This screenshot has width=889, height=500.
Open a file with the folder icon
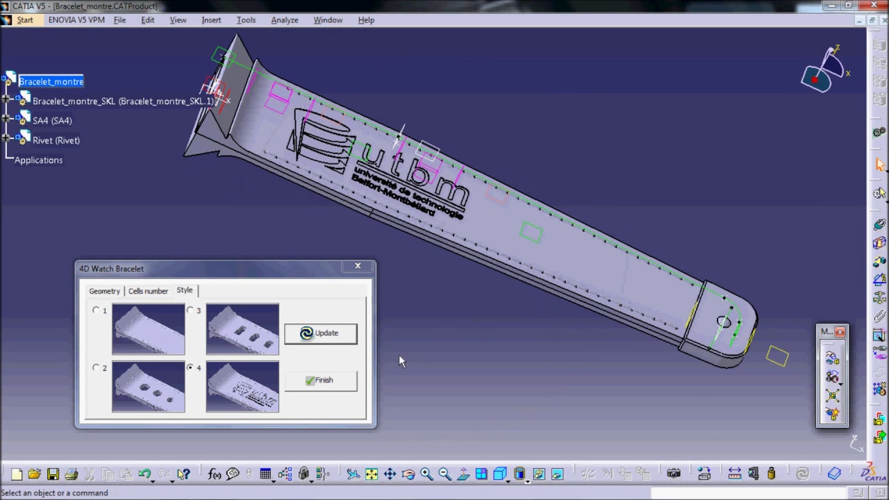pos(35,474)
